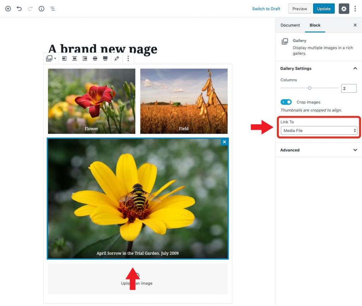Edit the 'April Sorrow in the Trial Garden' caption
The height and width of the screenshot is (306, 362).
[x=138, y=253]
